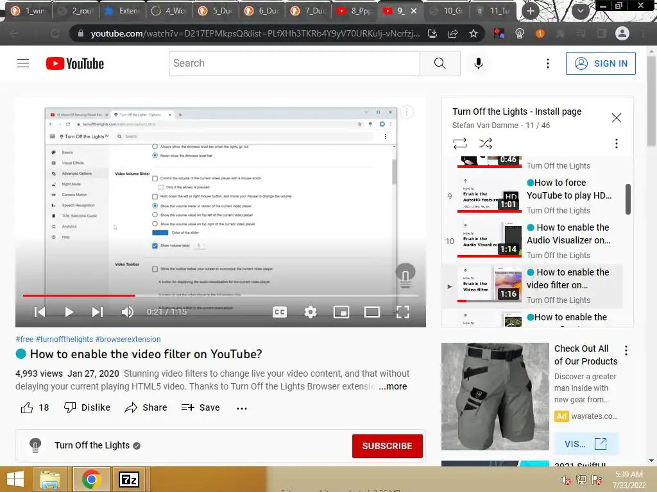Mute the video volume speaker
The image size is (657, 492).
pos(128,312)
